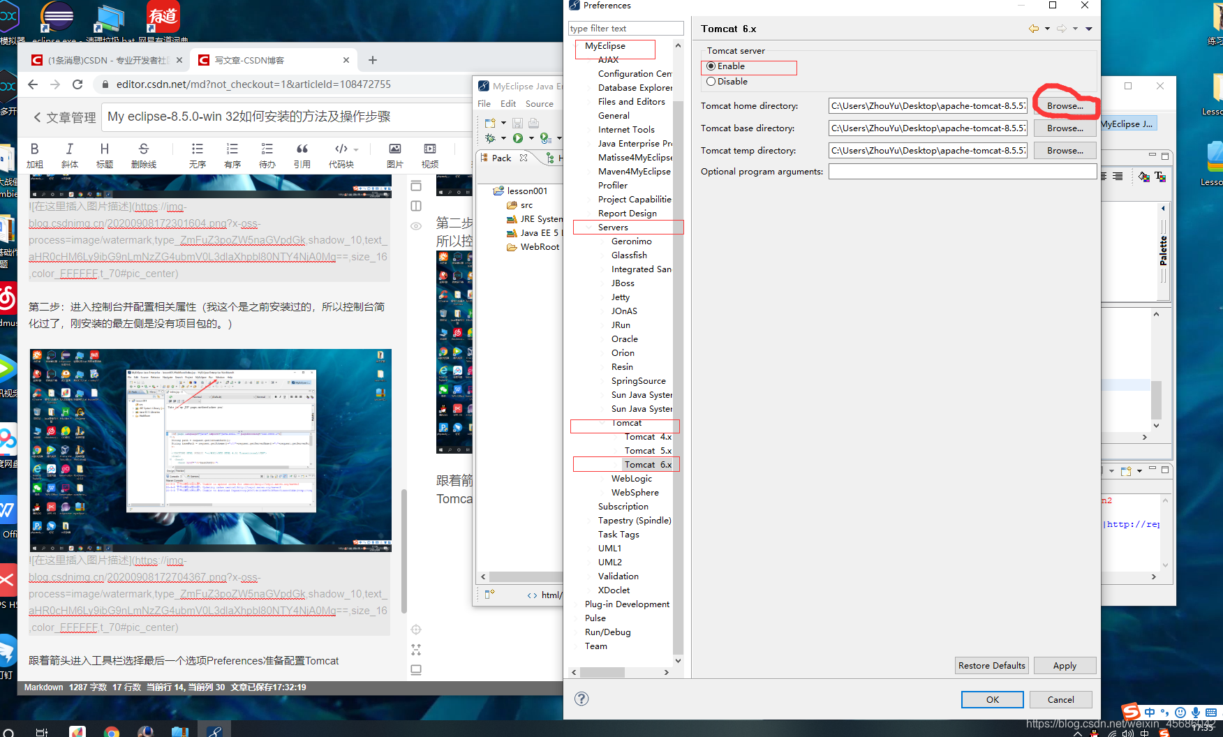
Task: Click the Print icon in MyEclipse toolbar
Action: coord(533,123)
